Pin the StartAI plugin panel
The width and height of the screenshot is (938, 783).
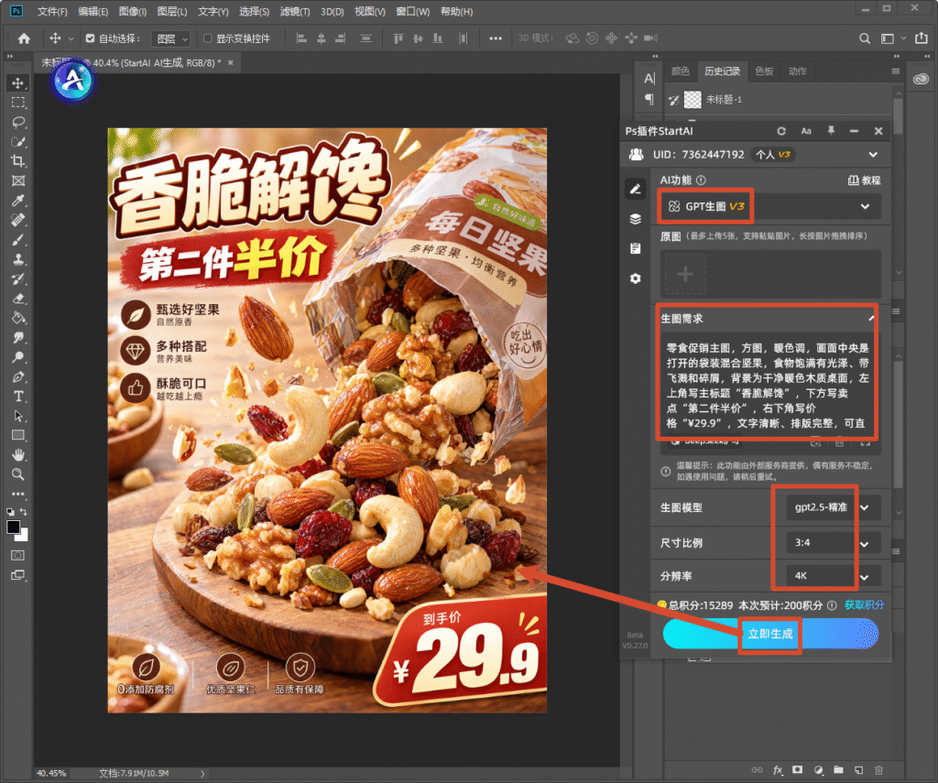(831, 130)
